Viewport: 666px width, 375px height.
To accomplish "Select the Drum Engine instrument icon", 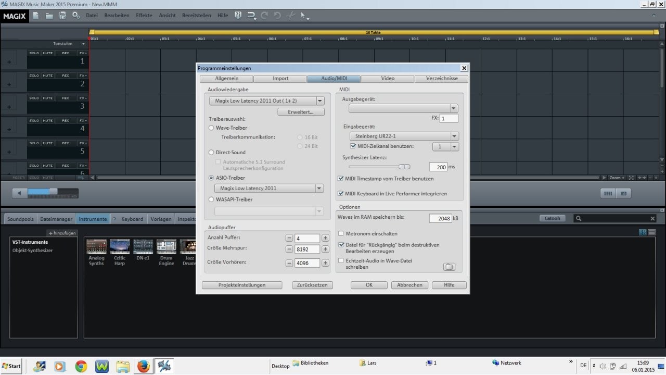I will point(166,247).
